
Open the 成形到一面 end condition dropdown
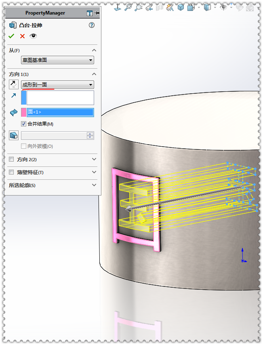[57, 85]
